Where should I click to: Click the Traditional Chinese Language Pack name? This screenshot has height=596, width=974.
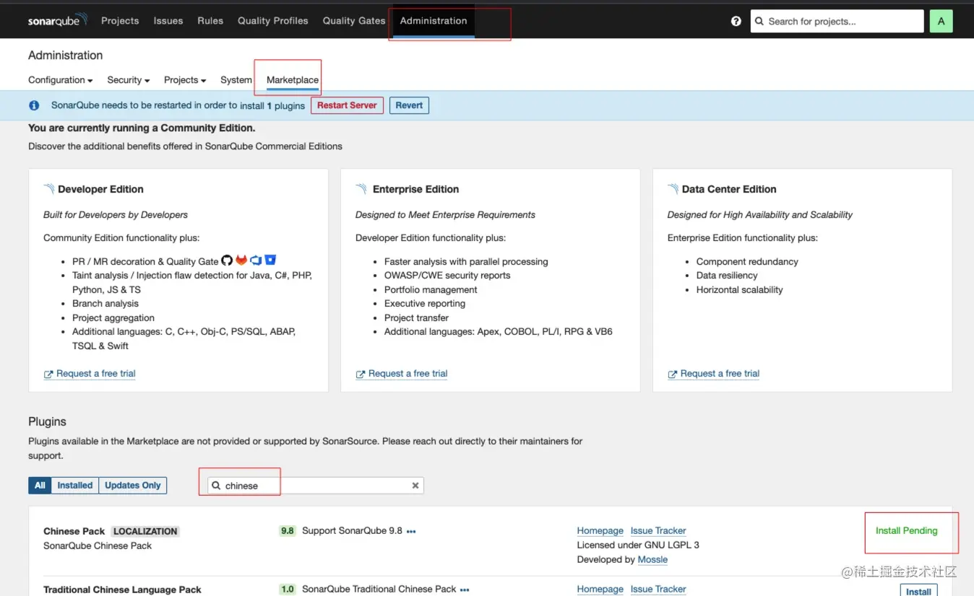point(122,590)
